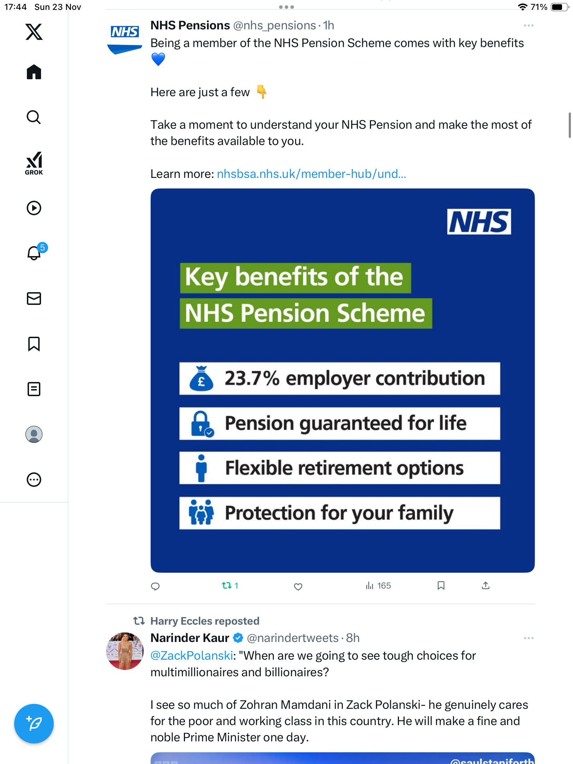This screenshot has width=573, height=764.
Task: Open the Notifications bell
Action: pos(34,253)
